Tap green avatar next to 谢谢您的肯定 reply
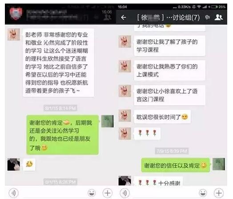 click(108, 121)
